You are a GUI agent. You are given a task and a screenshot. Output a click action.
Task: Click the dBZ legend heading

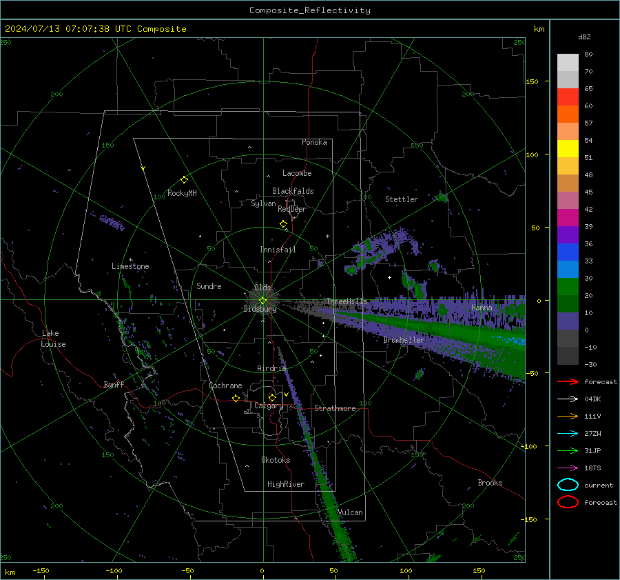pyautogui.click(x=584, y=37)
